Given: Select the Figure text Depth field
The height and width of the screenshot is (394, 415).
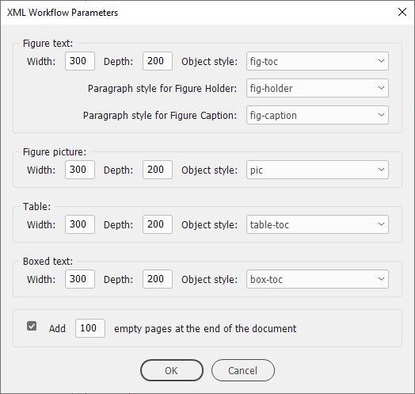Looking at the screenshot, I should click(x=158, y=61).
